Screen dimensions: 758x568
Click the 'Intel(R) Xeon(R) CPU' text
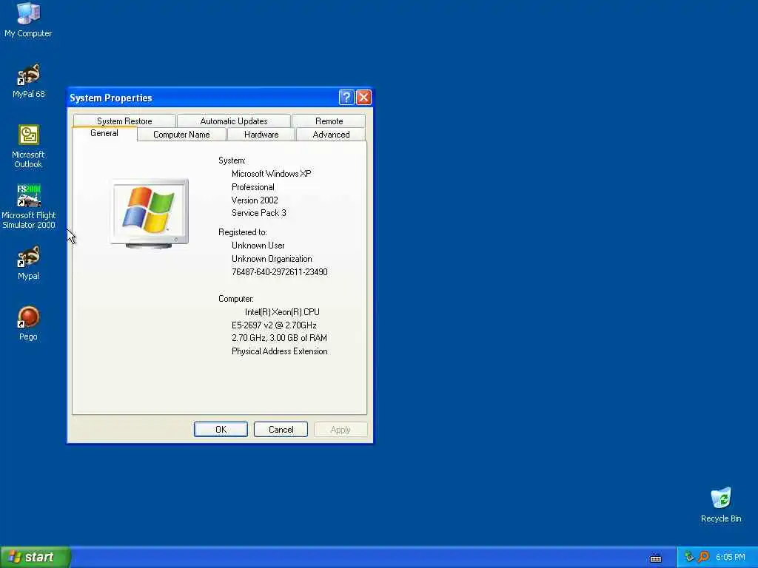[282, 312]
